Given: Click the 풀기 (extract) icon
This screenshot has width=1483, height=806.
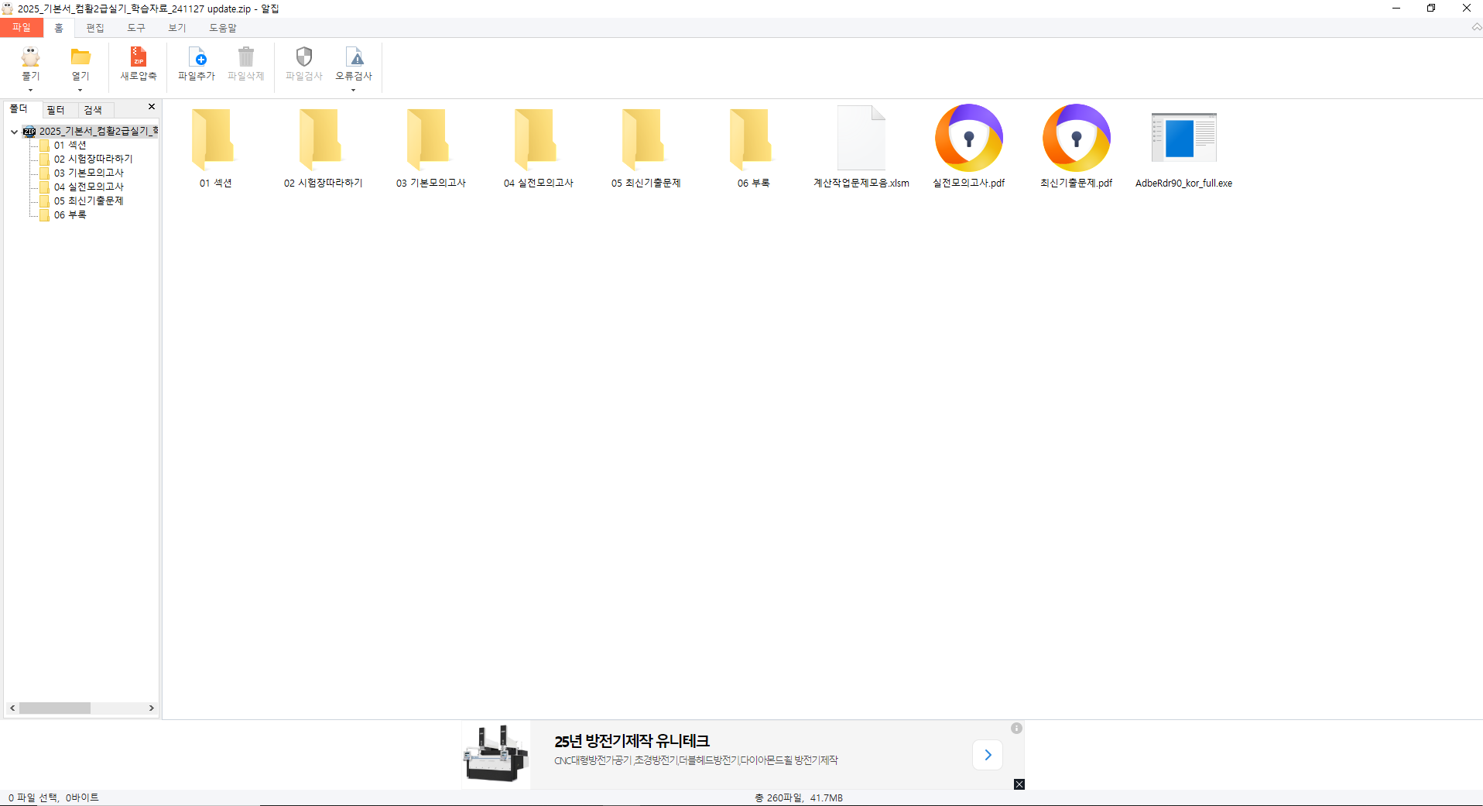Looking at the screenshot, I should (x=30, y=57).
